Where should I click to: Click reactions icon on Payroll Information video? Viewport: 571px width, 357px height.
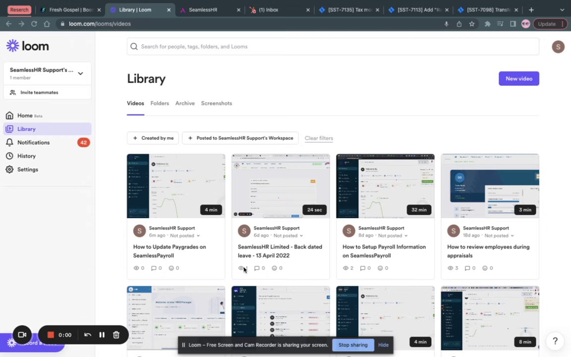tap(380, 268)
